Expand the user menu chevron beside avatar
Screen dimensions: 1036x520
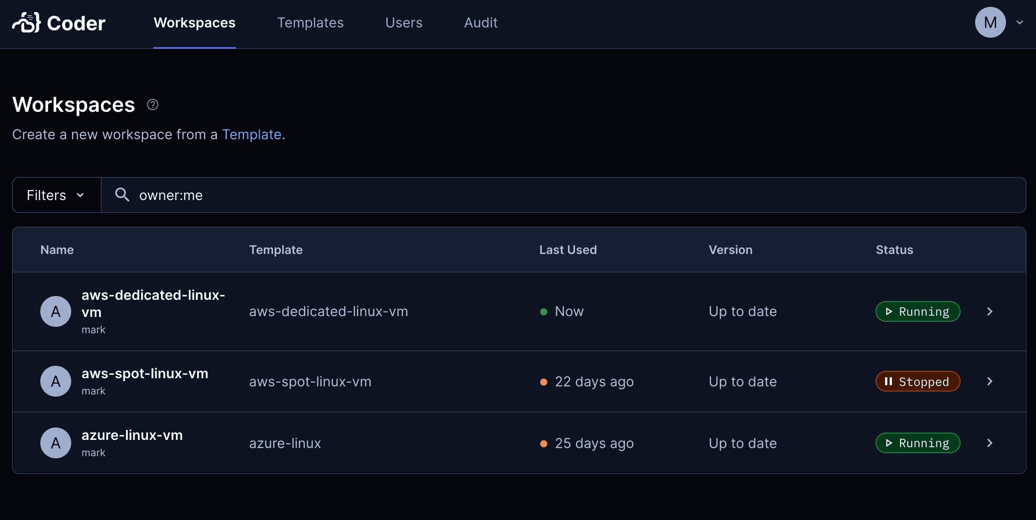tap(1020, 22)
